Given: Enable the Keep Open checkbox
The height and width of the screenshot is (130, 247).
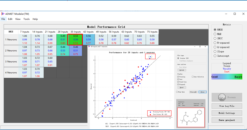Looking at the screenshot, I should click(x=177, y=92).
